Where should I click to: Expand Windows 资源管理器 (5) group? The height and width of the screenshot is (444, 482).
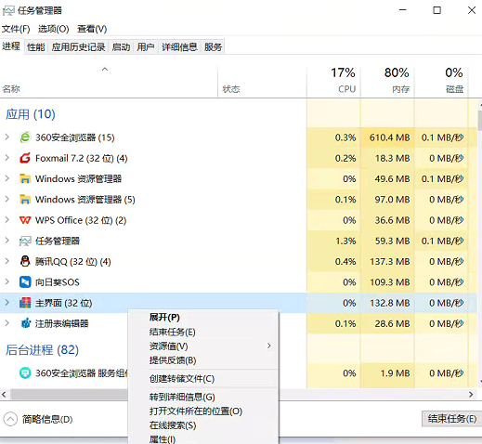click(7, 199)
